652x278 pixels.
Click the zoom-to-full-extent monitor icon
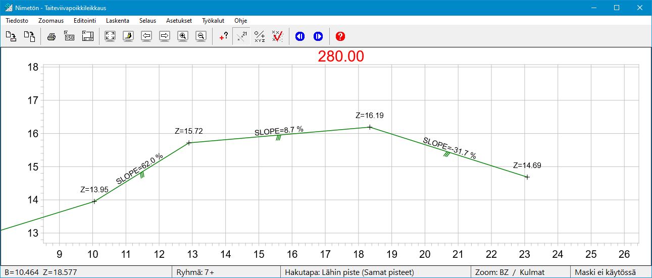pos(110,36)
